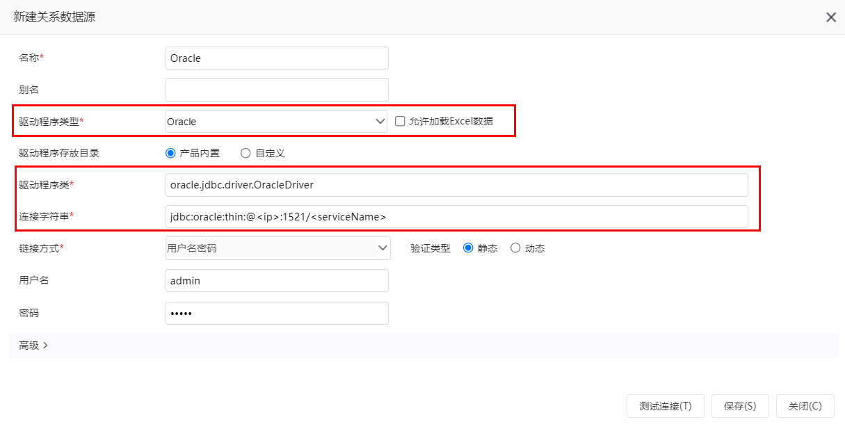845x429 pixels.
Task: Open the 链接方式 dropdown showing 用户名密码
Action: [x=278, y=248]
